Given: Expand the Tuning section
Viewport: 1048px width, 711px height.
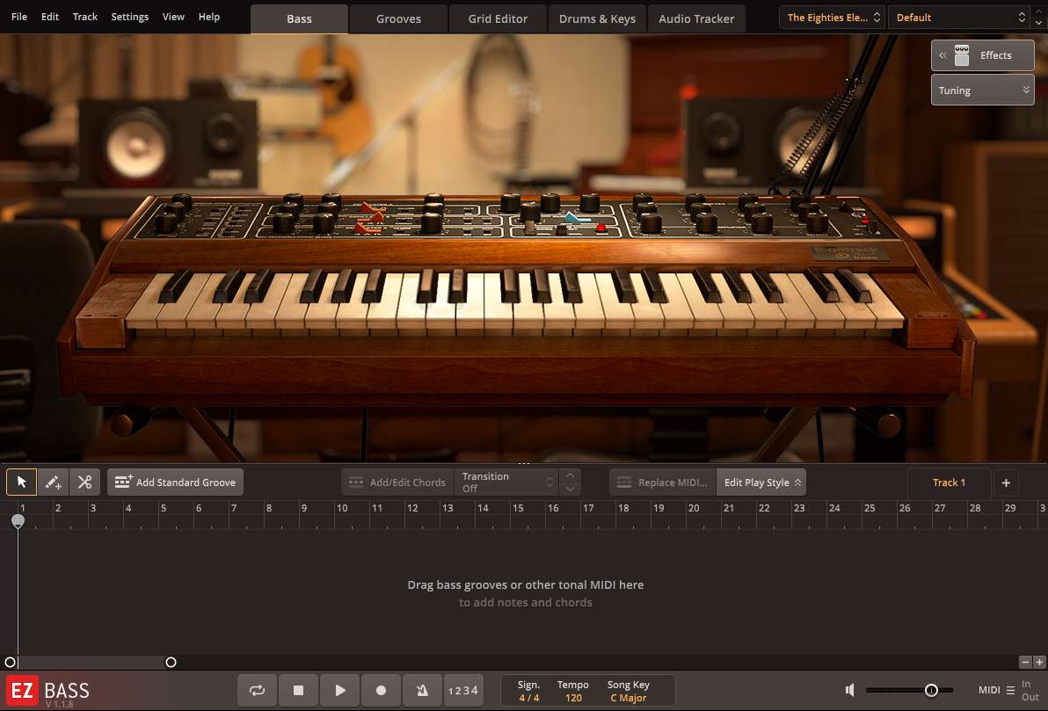Looking at the screenshot, I should click(x=1025, y=89).
